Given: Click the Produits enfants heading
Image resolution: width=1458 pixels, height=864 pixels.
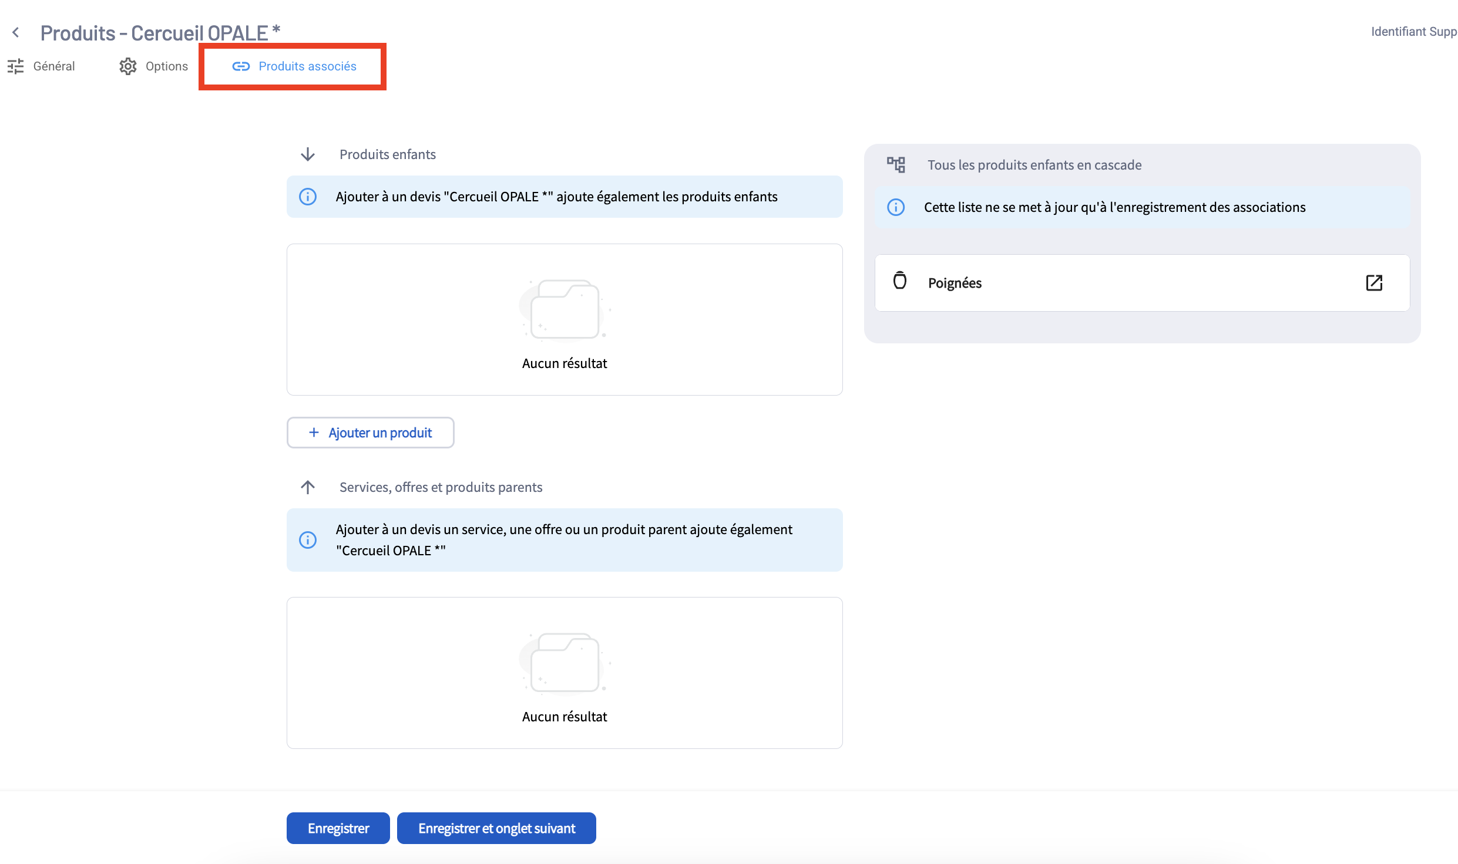Looking at the screenshot, I should [x=388, y=154].
